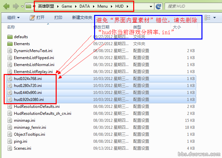
Task: Click Game in the breadcrumb path
Action: click(x=67, y=6)
